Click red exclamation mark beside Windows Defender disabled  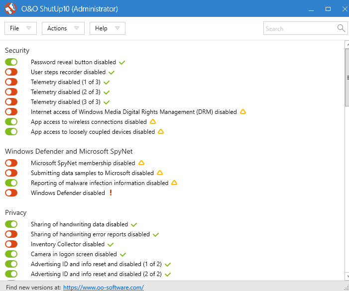pos(111,193)
